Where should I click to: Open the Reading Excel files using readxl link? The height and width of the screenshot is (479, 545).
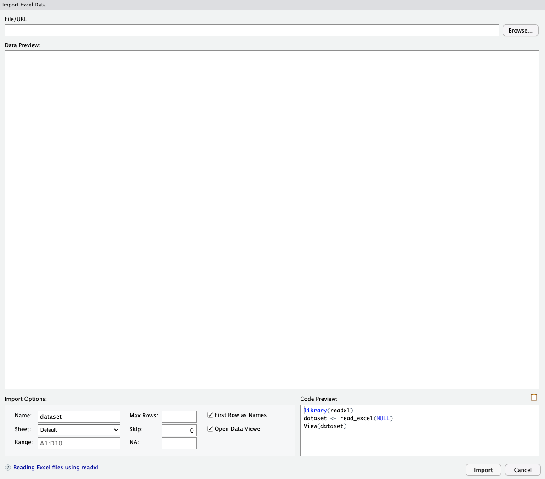(x=55, y=467)
